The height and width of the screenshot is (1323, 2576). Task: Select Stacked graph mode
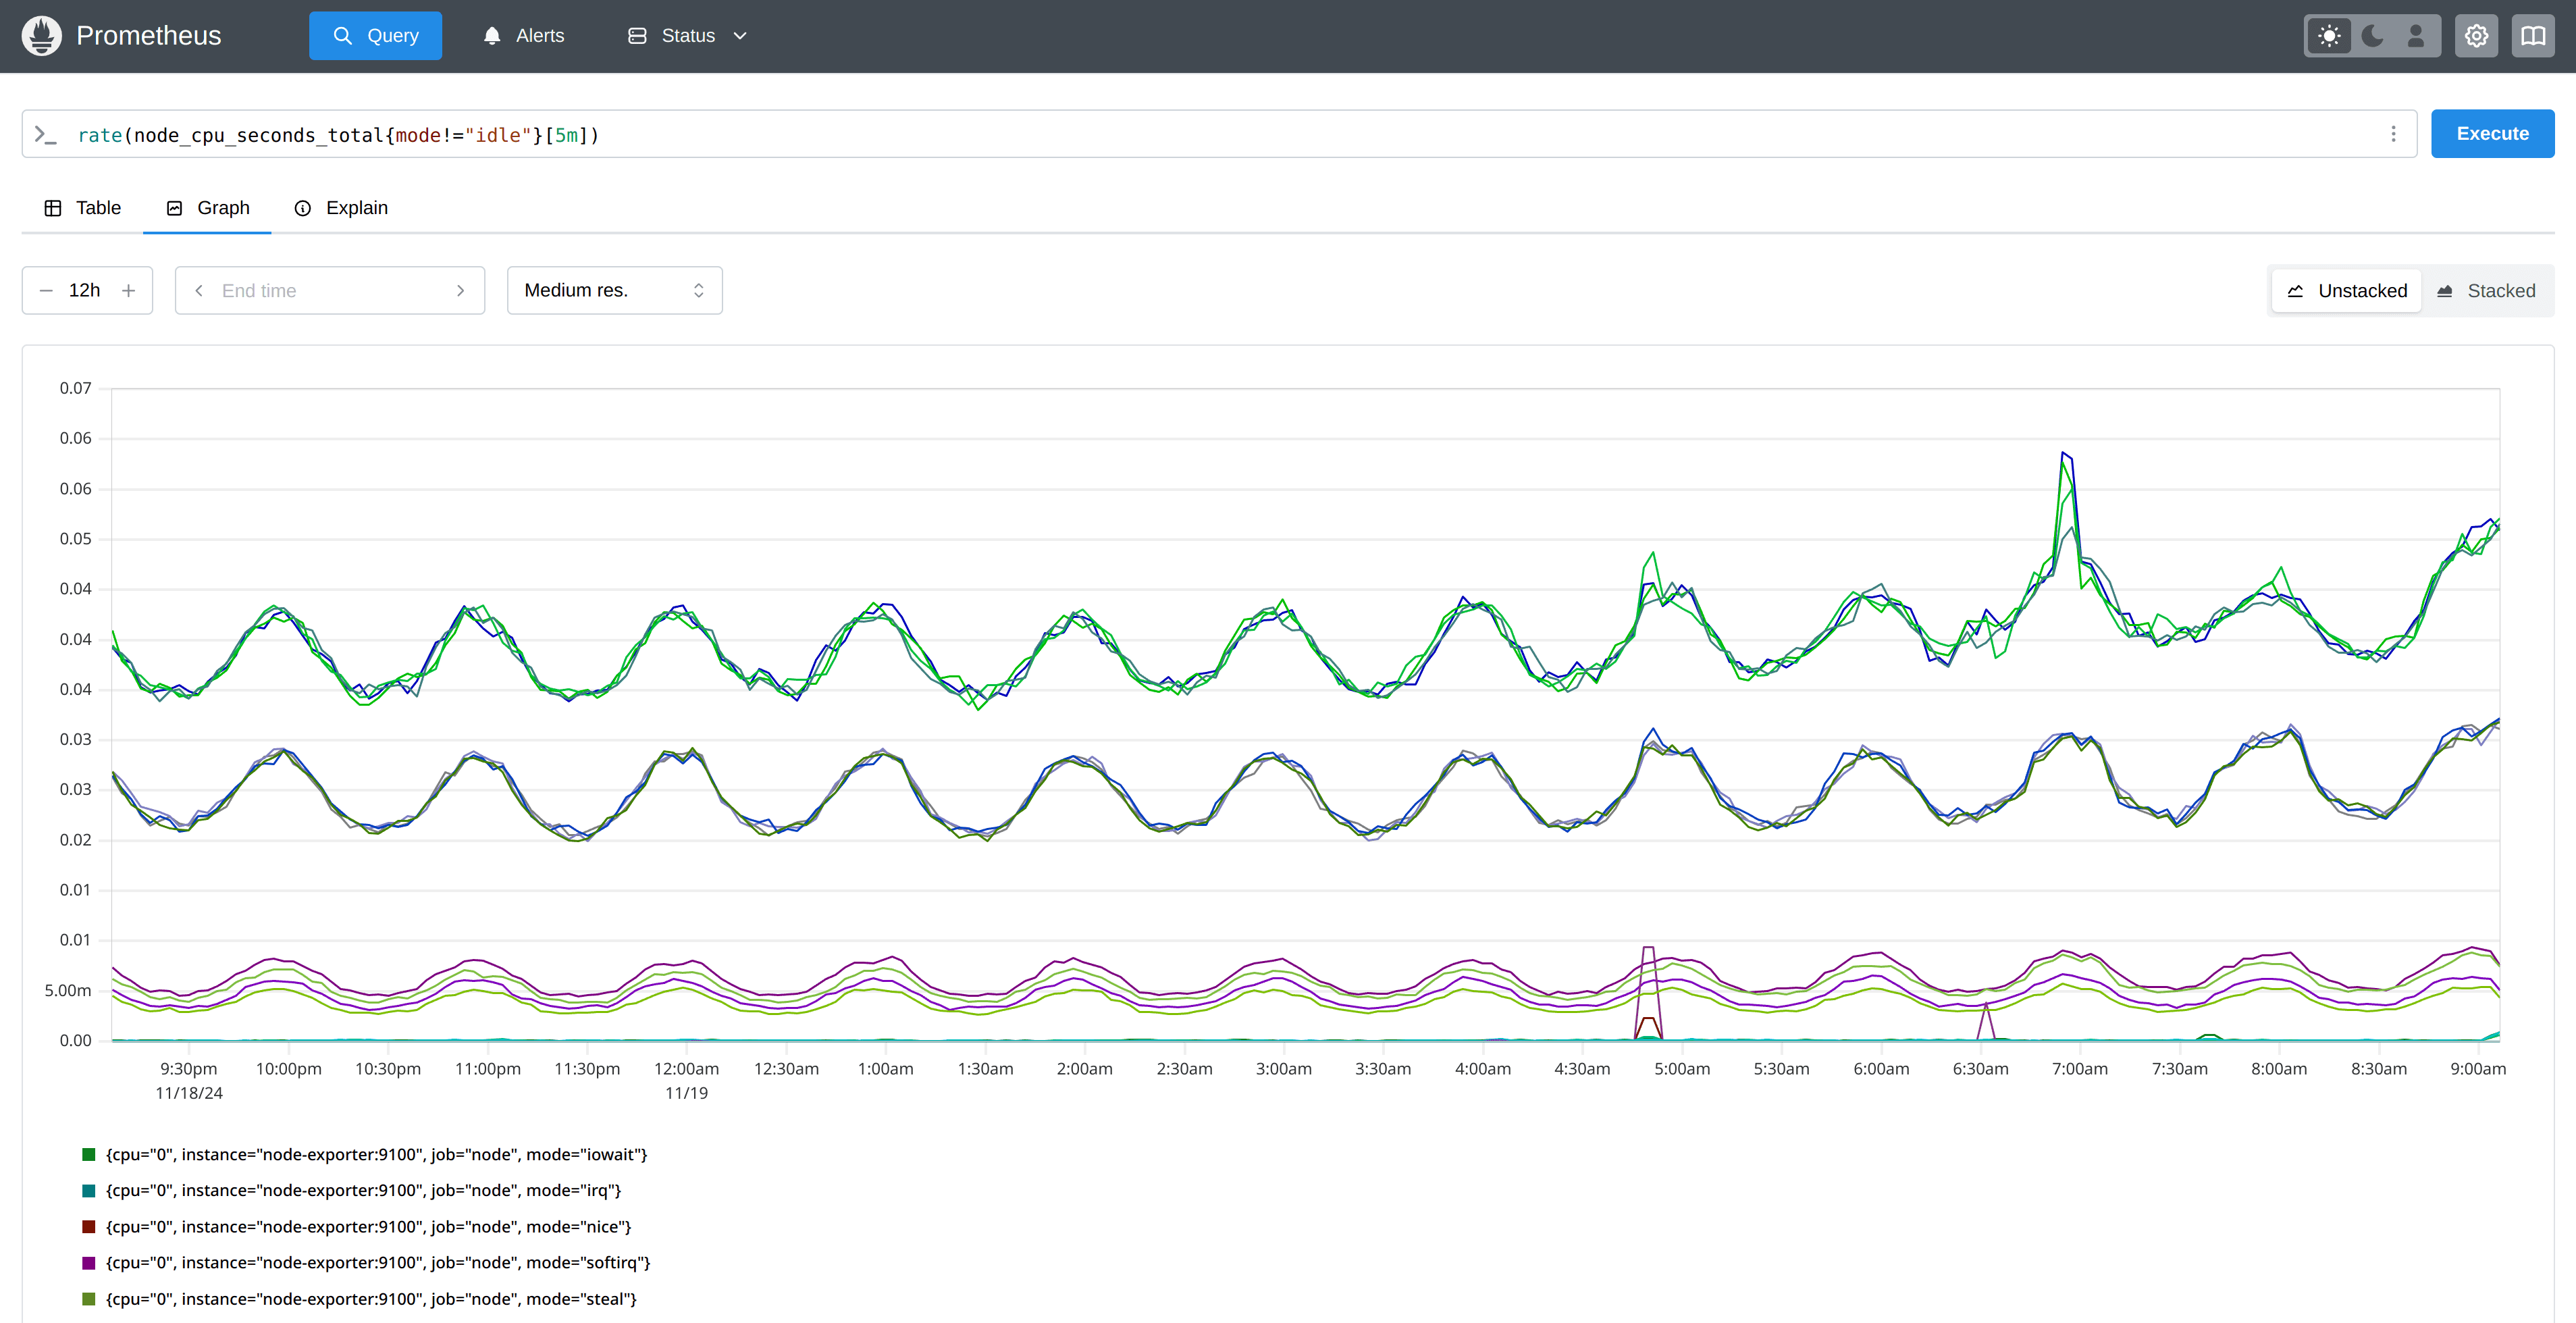(x=2486, y=291)
